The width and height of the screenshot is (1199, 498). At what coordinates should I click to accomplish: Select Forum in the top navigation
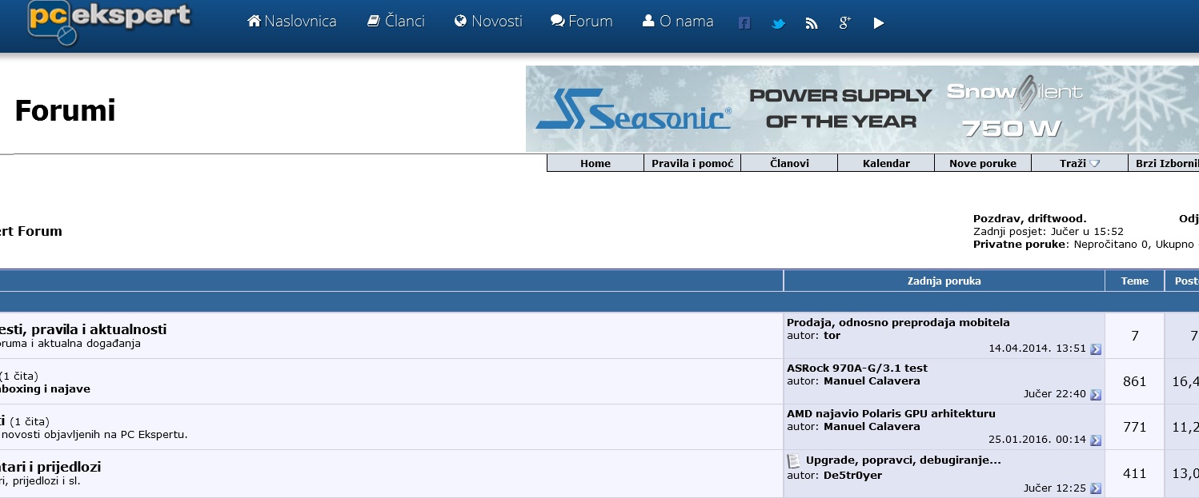[582, 22]
